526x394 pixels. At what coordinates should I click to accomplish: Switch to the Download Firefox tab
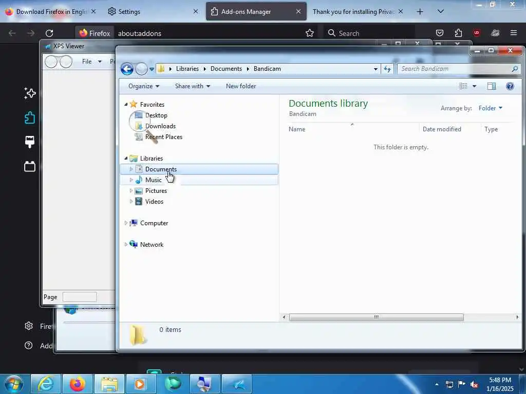(50, 12)
